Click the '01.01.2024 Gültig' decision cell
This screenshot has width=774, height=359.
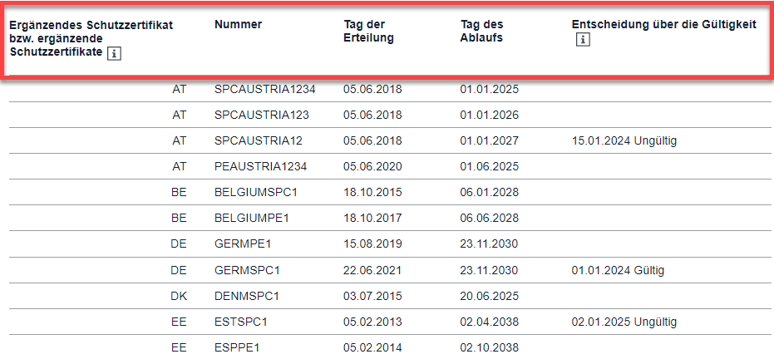point(618,270)
